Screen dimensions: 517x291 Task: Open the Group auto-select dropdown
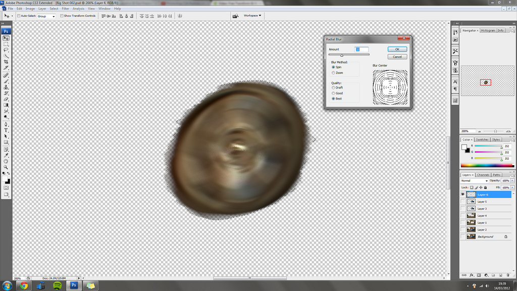coord(46,16)
